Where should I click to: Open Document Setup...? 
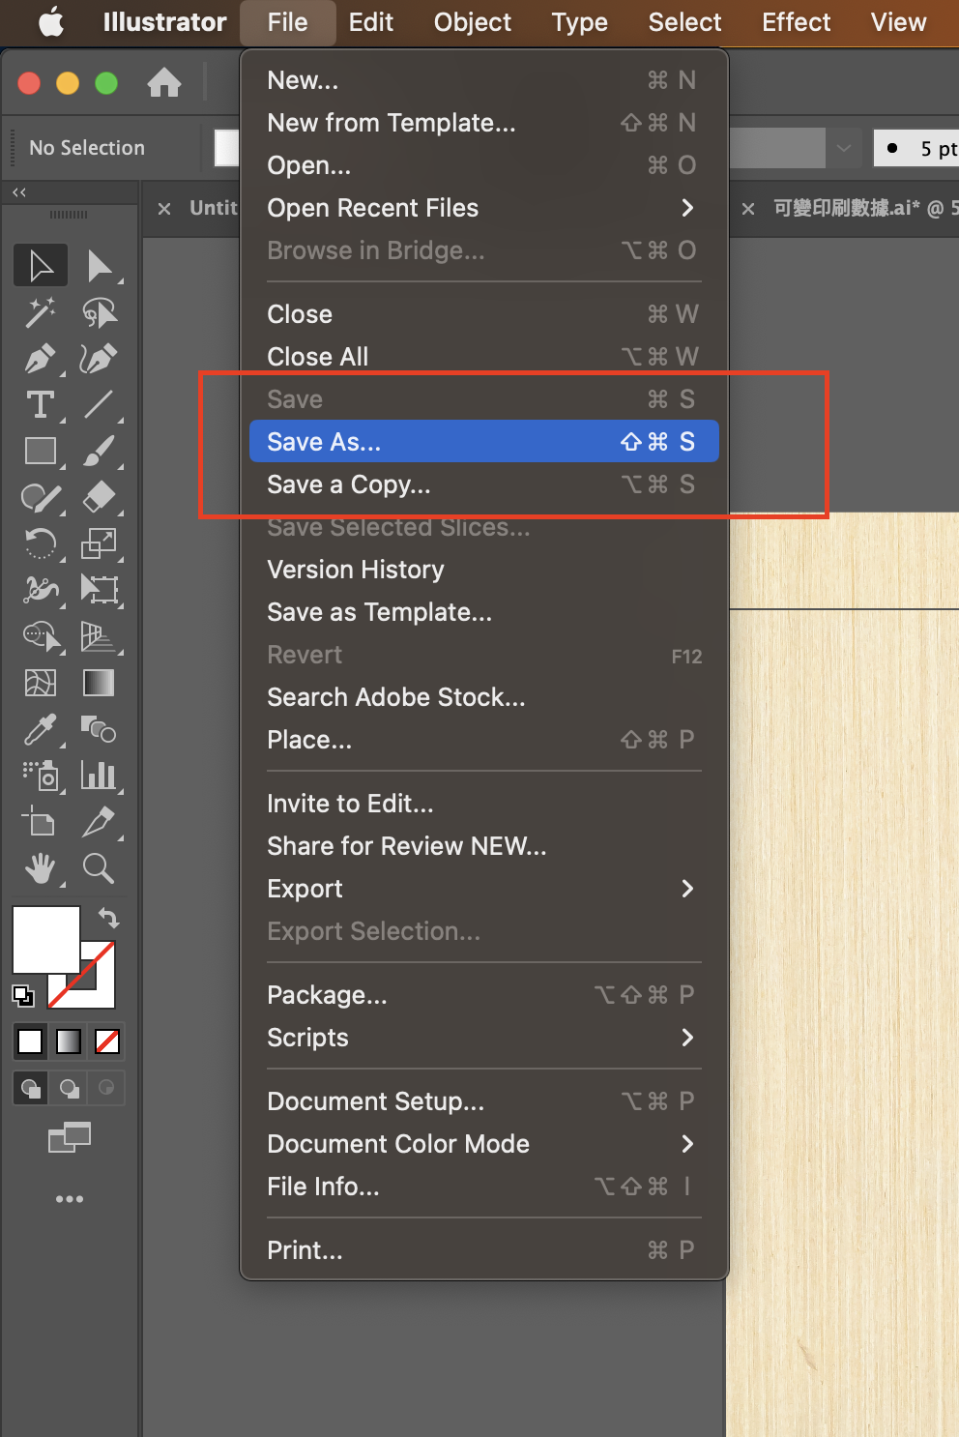coord(483,1101)
